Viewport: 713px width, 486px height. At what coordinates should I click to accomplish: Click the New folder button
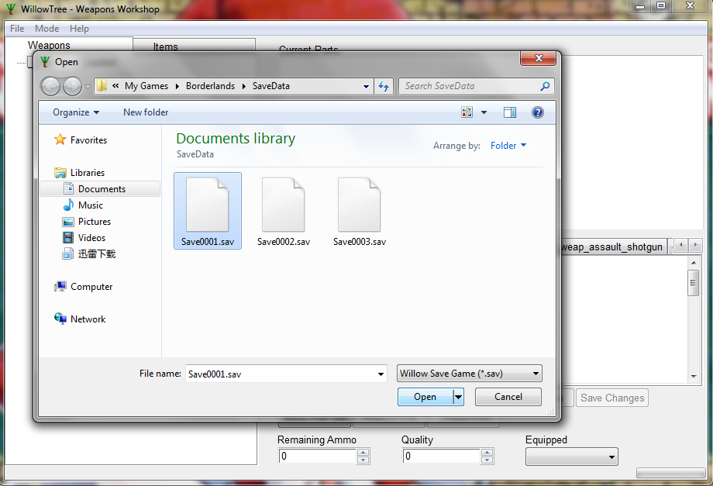click(x=146, y=112)
